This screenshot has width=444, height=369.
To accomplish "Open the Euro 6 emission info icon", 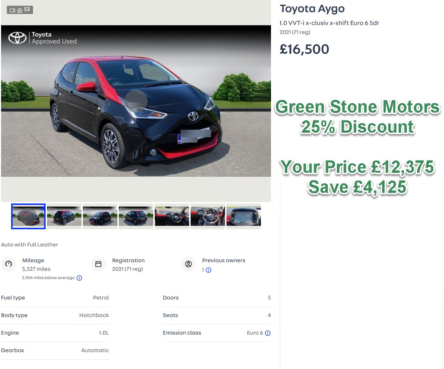I will pyautogui.click(x=268, y=333).
